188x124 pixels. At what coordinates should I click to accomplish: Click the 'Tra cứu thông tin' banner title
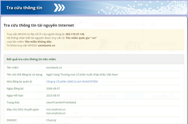[24, 8]
